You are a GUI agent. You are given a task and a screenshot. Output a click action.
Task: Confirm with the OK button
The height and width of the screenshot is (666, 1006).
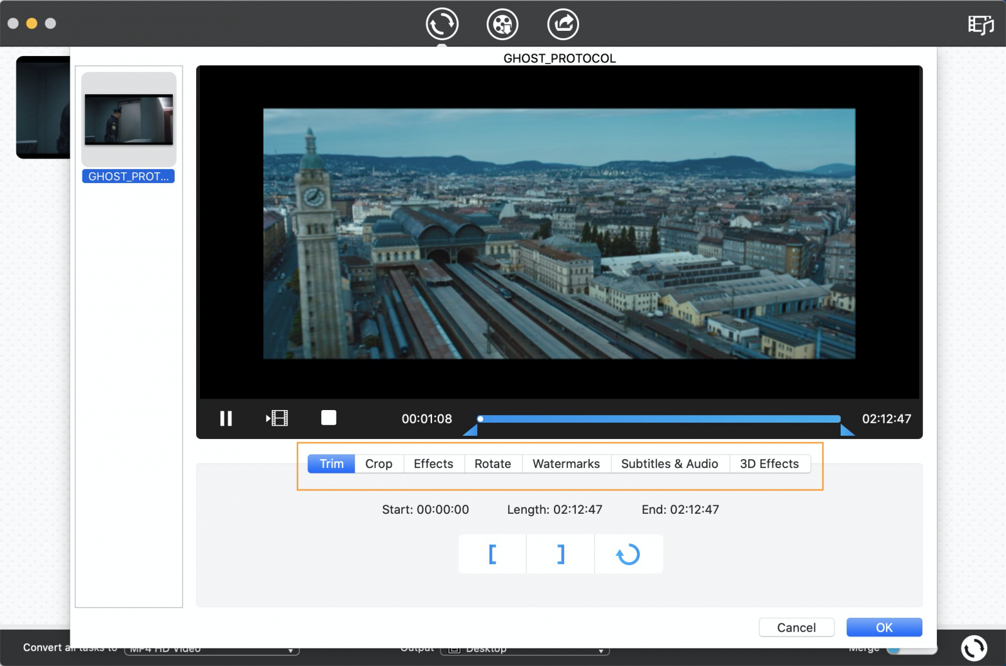pyautogui.click(x=884, y=627)
